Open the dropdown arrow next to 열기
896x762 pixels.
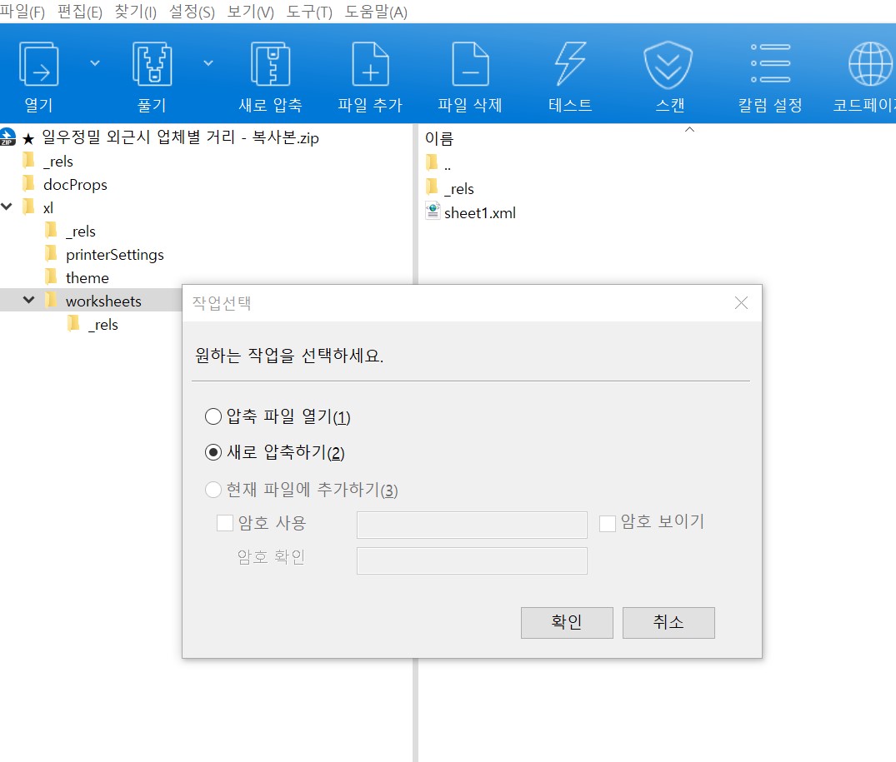point(94,62)
